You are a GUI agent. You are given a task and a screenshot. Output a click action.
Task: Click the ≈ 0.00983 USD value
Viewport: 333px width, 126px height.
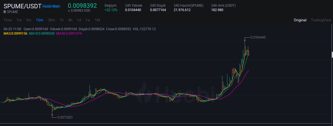point(79,11)
